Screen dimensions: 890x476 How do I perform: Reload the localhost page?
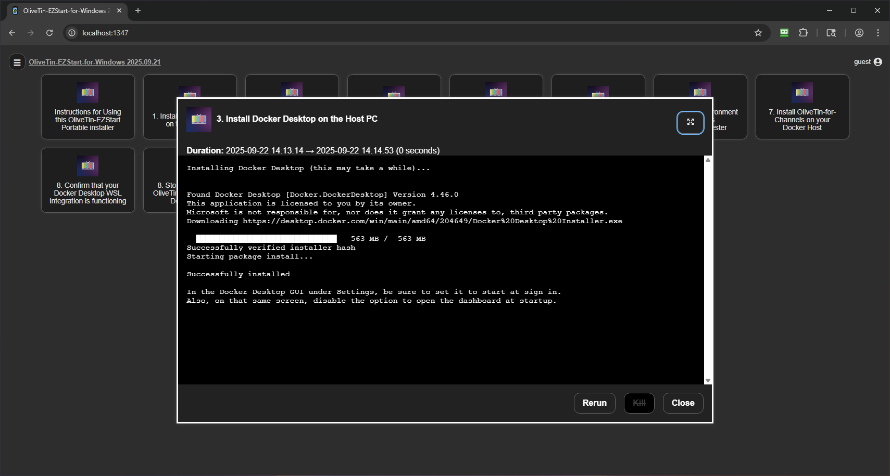(49, 33)
